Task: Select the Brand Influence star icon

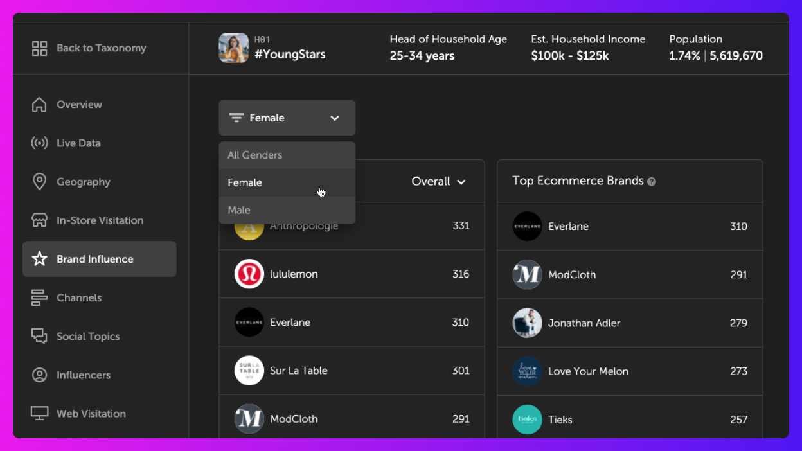Action: tap(40, 259)
